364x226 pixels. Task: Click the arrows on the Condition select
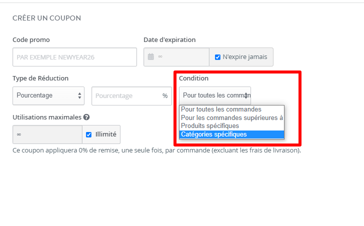click(x=246, y=95)
